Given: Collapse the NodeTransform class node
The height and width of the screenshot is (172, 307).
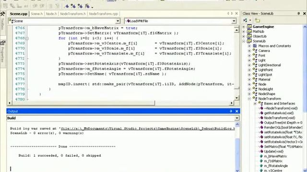Looking at the screenshot, I should [x=249, y=99].
